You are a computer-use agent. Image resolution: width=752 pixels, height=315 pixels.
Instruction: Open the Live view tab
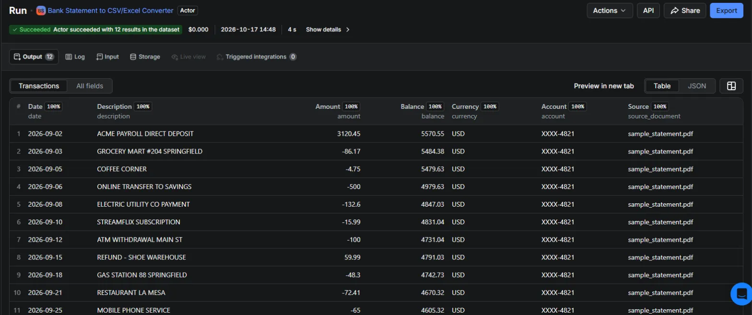[x=188, y=57]
